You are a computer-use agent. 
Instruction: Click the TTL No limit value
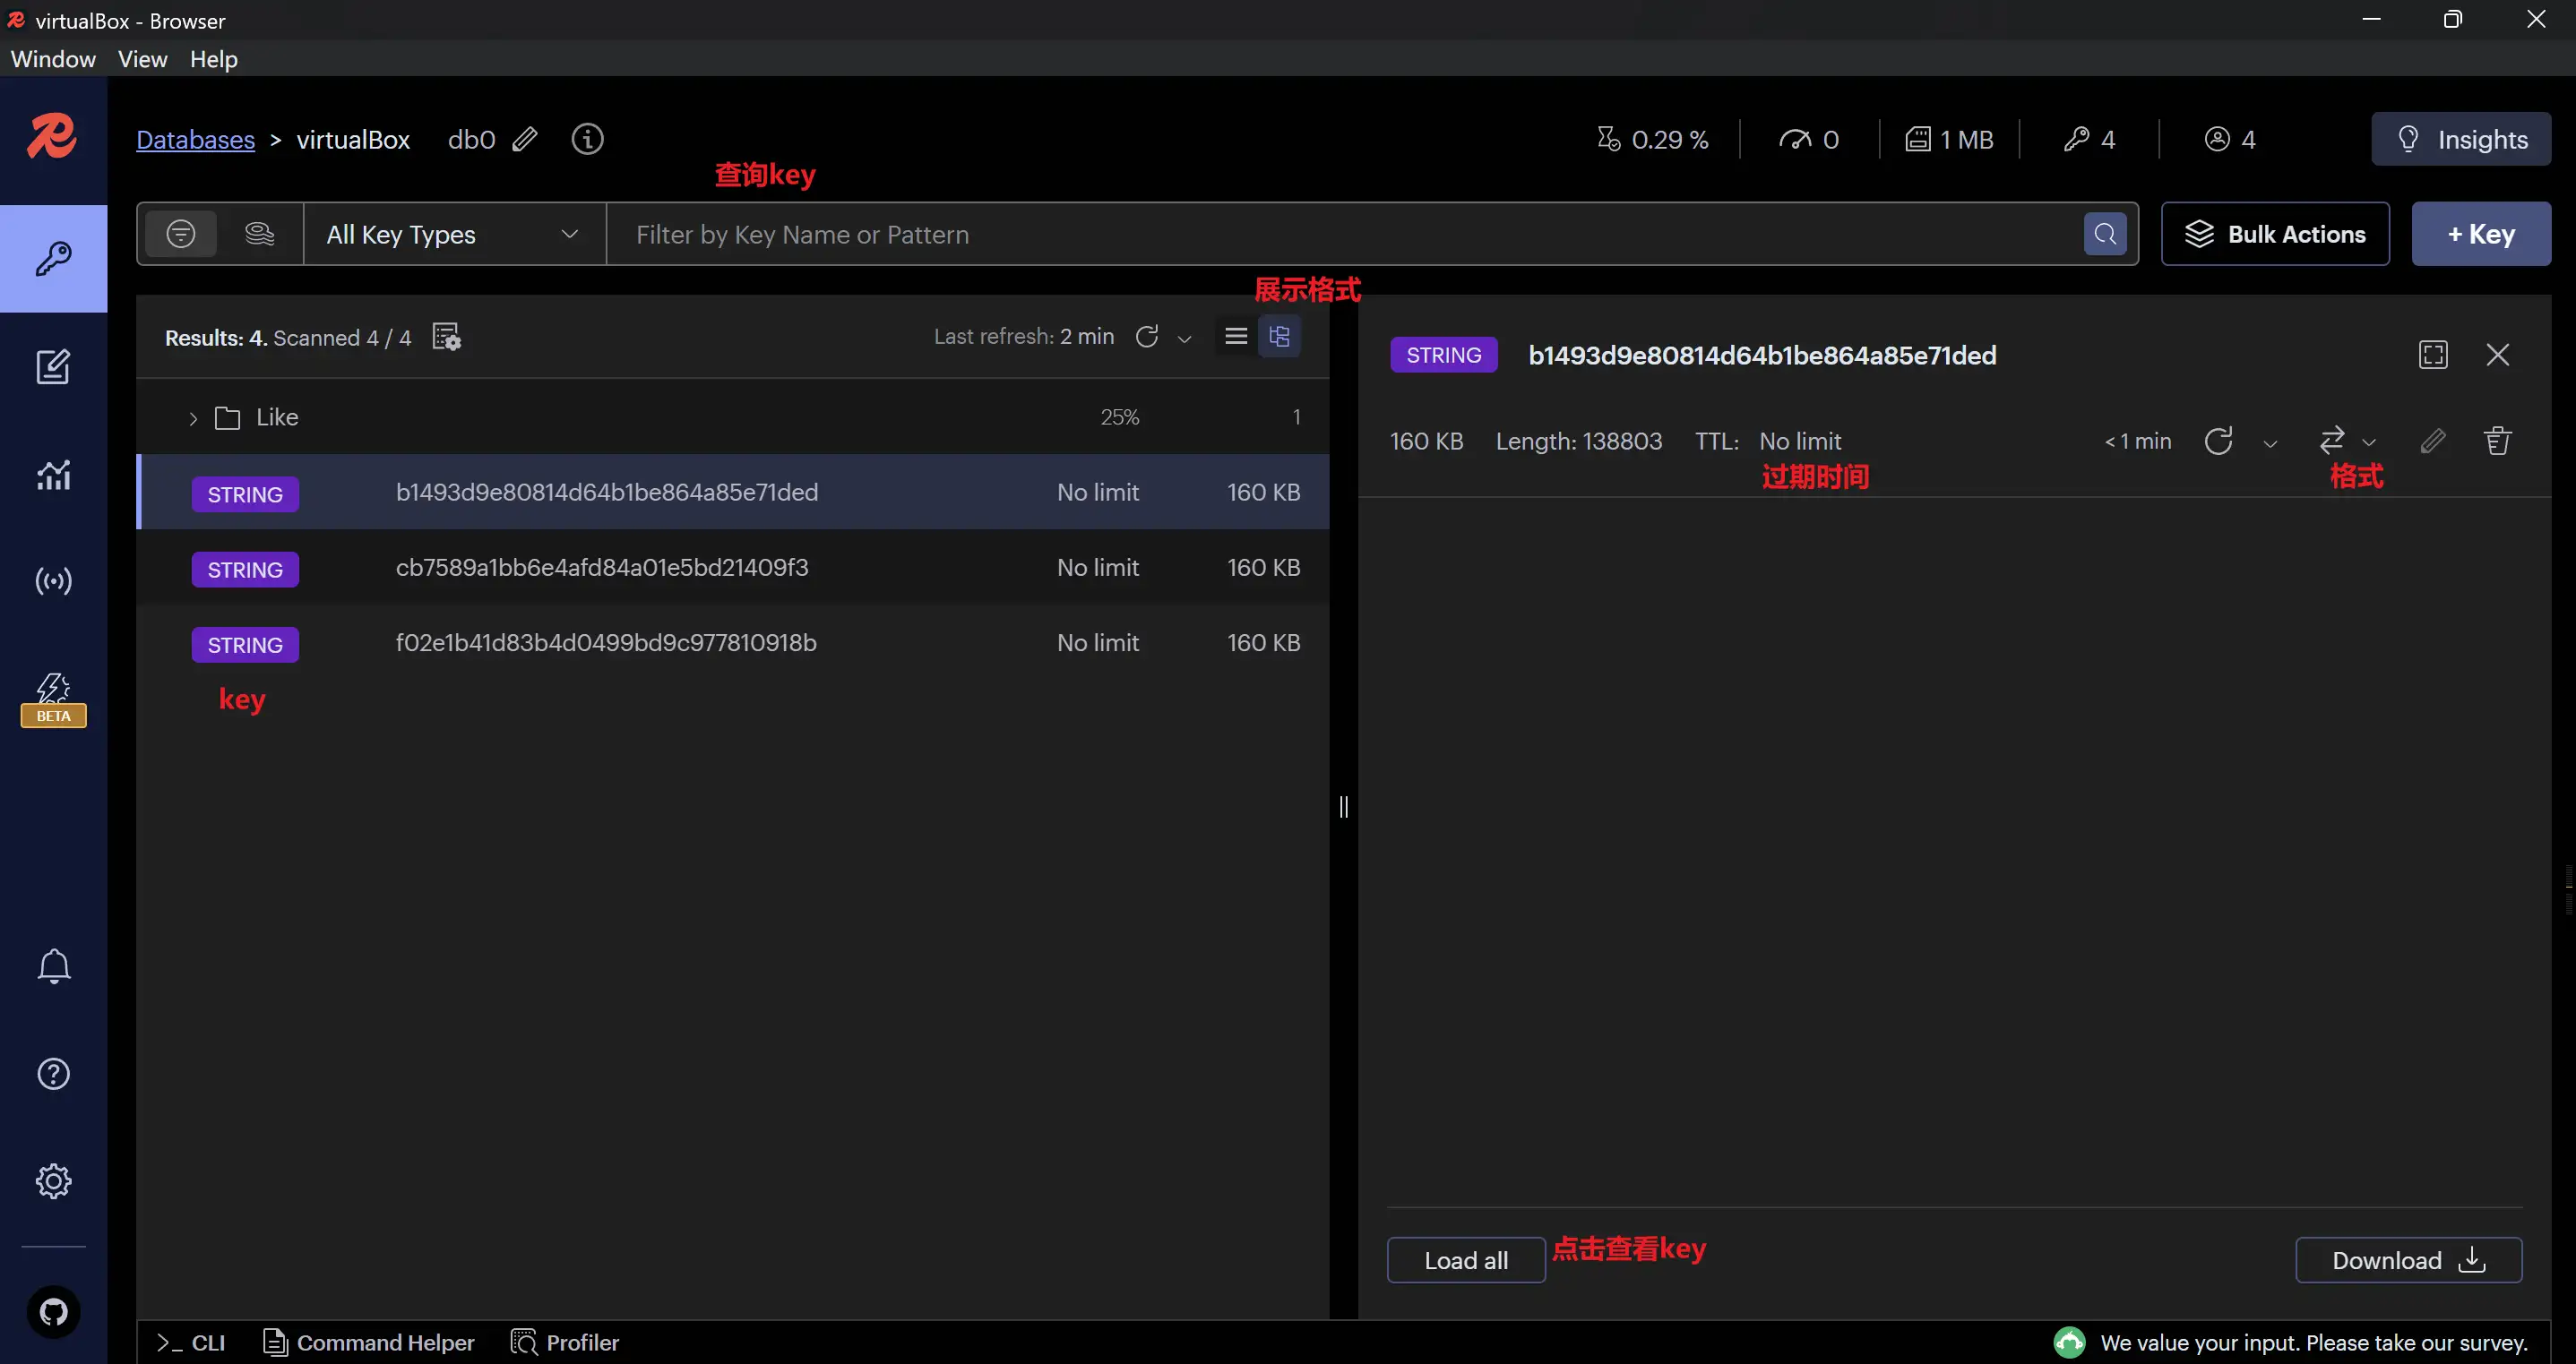point(1799,441)
